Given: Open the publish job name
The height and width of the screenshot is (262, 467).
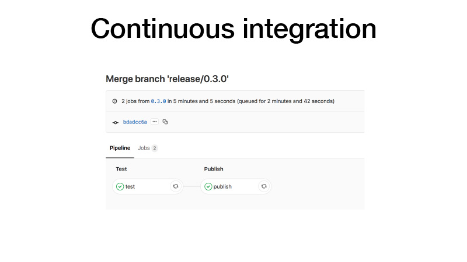Looking at the screenshot, I should coord(222,186).
